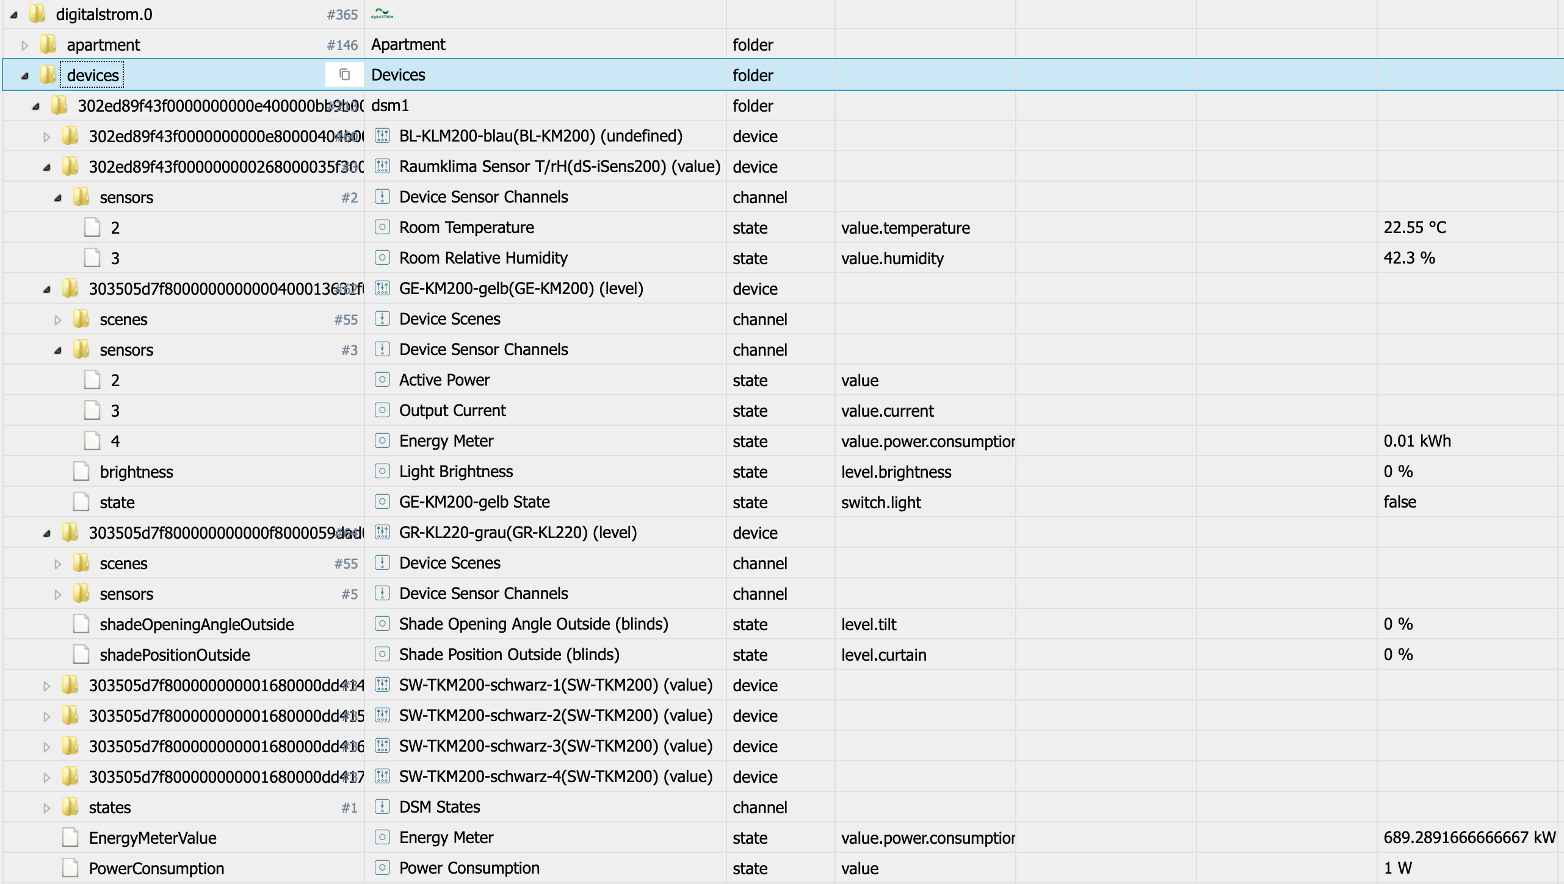The image size is (1564, 884).
Task: Click Light Brightness 0 % value
Action: click(x=1398, y=471)
